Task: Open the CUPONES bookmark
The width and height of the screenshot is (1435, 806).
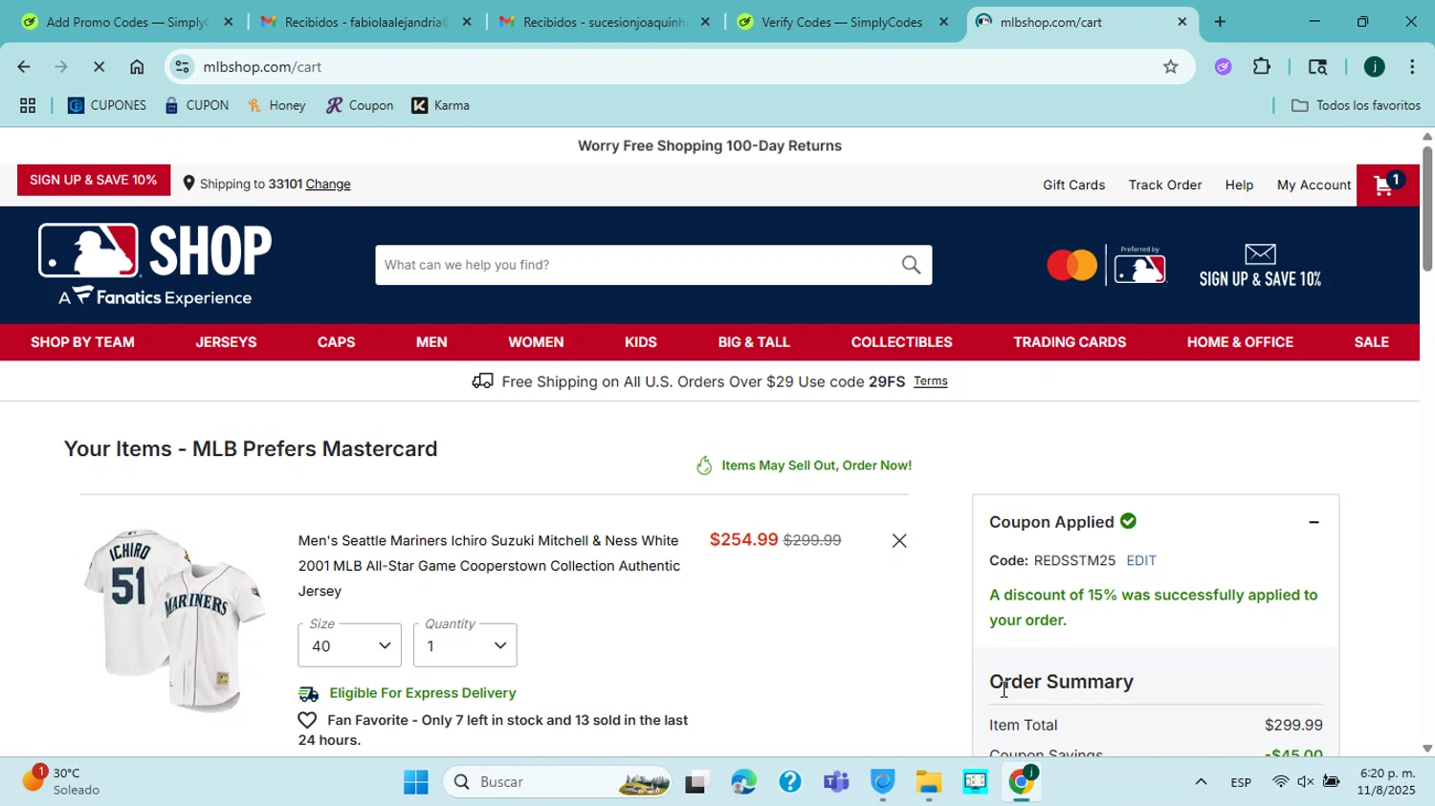Action: tap(107, 105)
